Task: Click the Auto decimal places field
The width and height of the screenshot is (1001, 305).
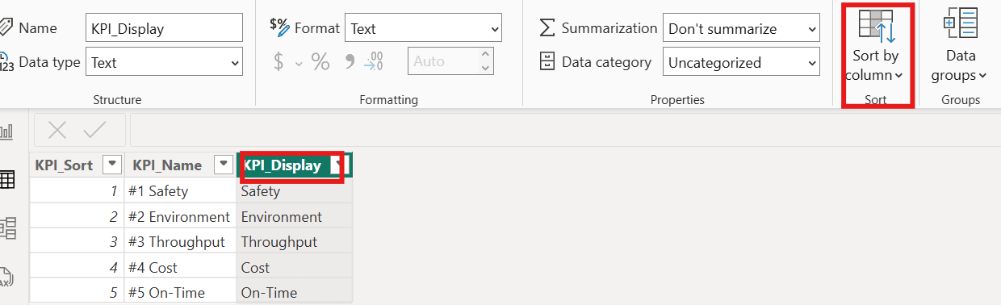Action: [x=443, y=62]
